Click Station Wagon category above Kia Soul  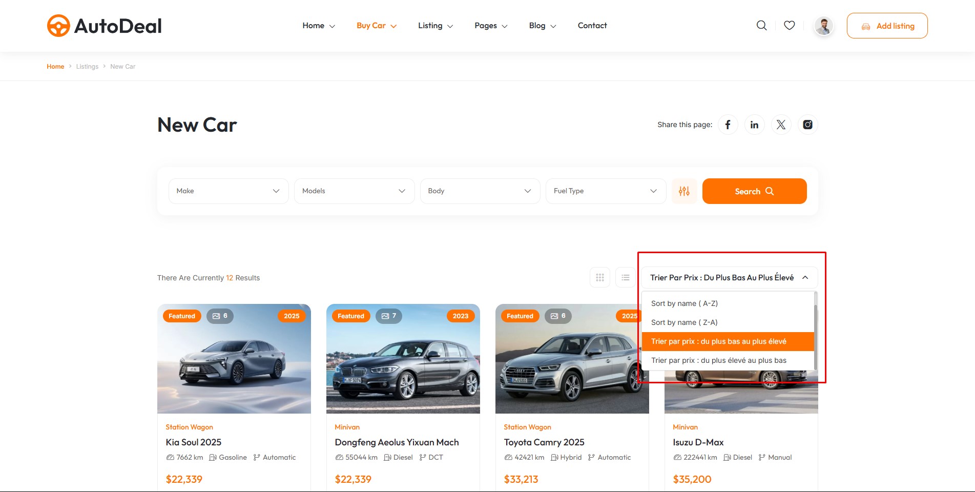(x=189, y=427)
